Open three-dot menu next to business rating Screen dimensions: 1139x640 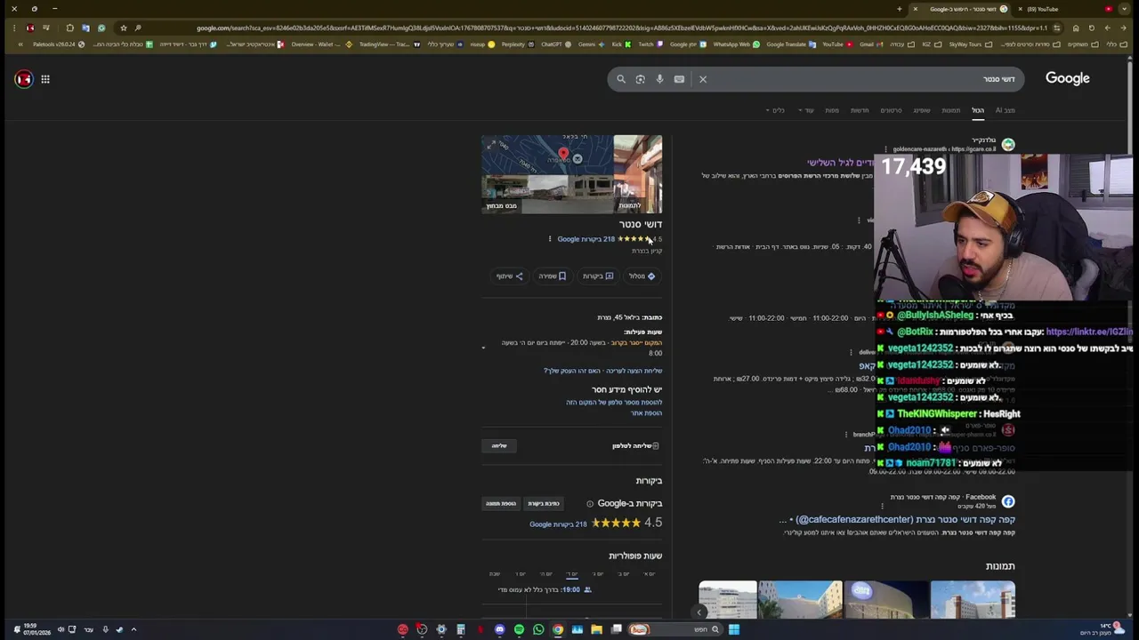coord(550,239)
